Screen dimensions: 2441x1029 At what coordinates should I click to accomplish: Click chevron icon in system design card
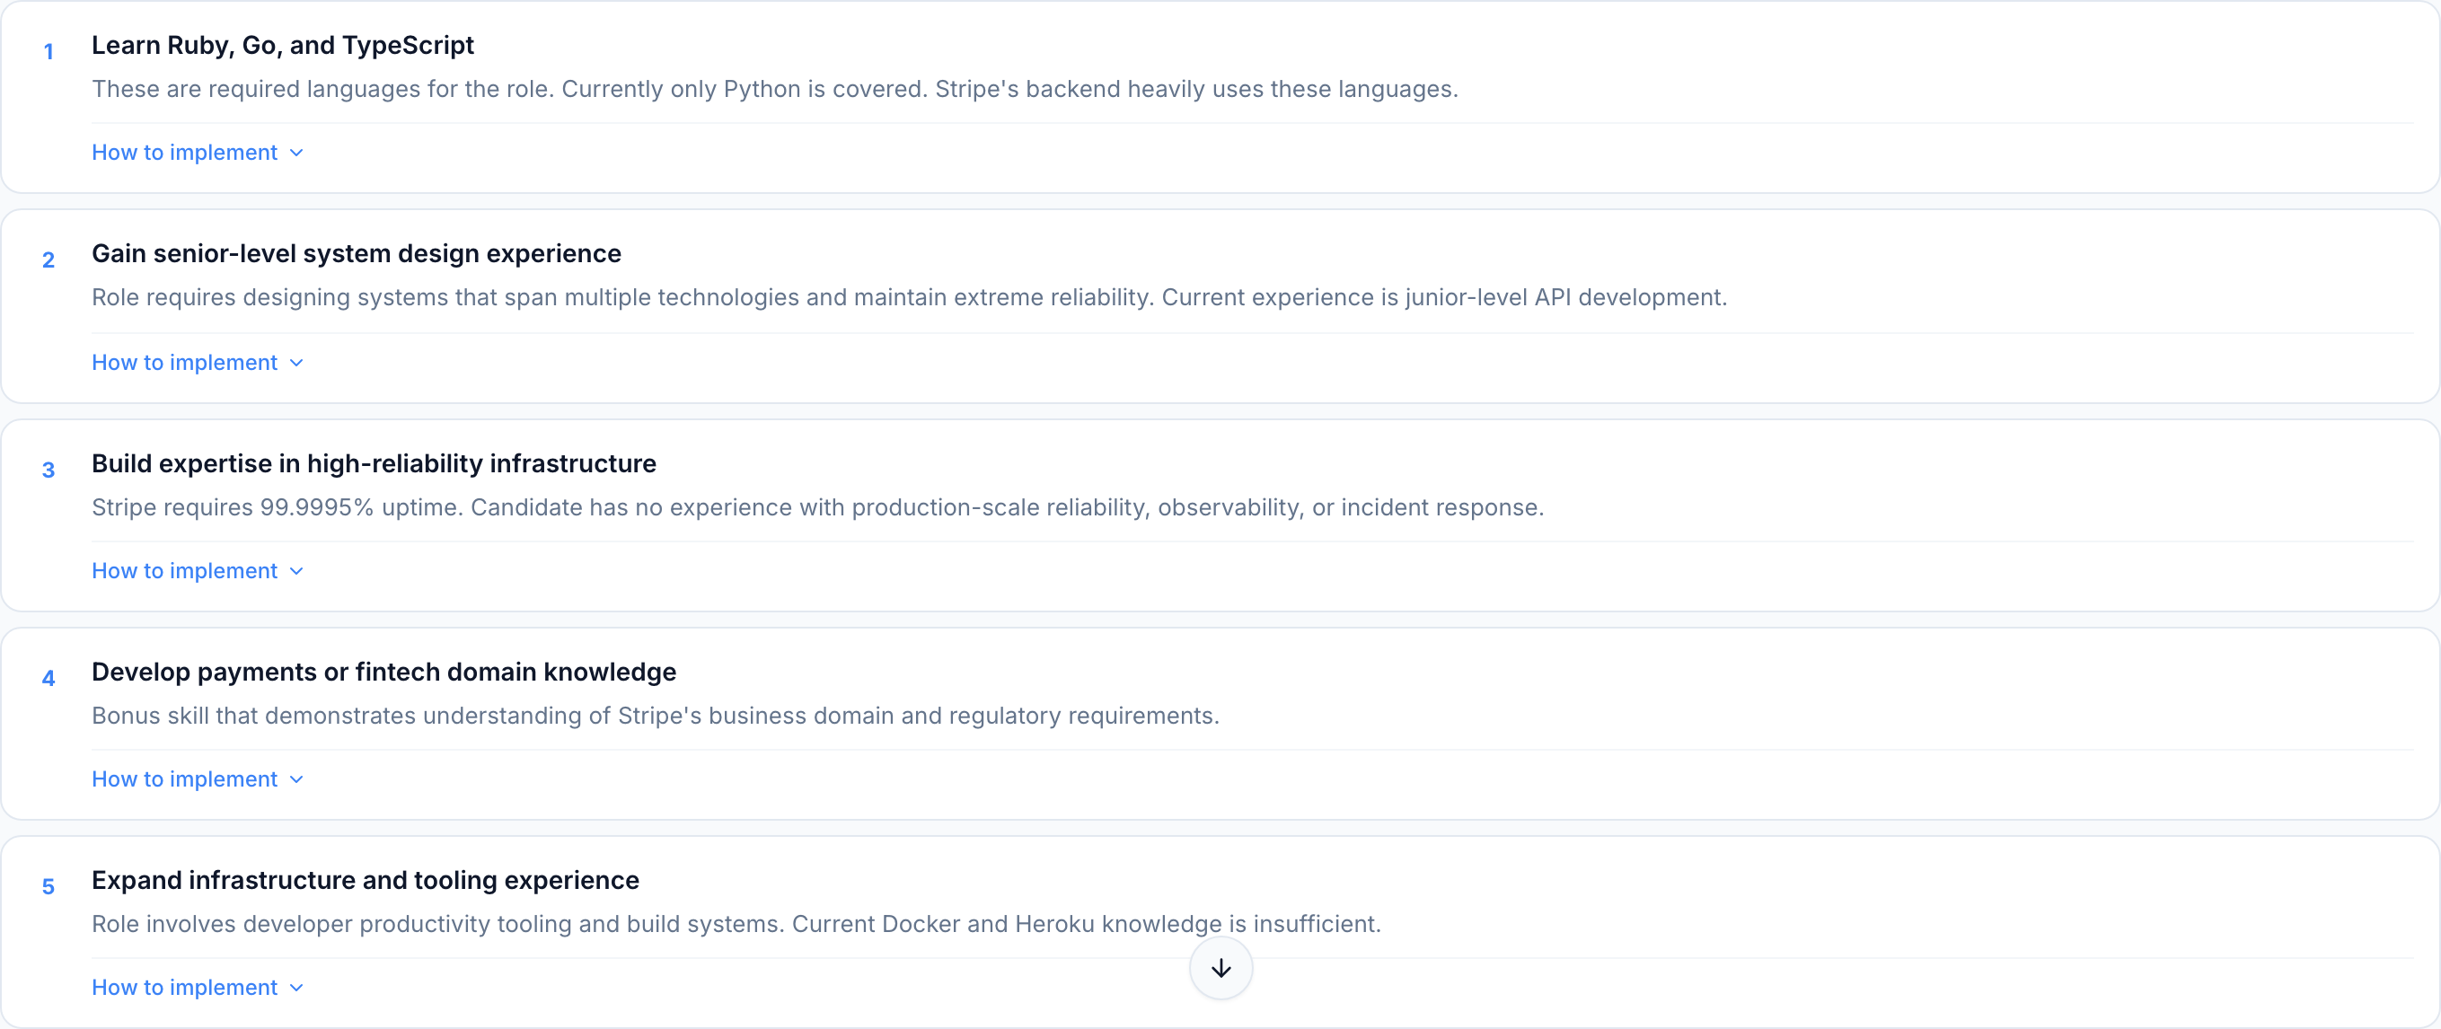click(x=296, y=363)
